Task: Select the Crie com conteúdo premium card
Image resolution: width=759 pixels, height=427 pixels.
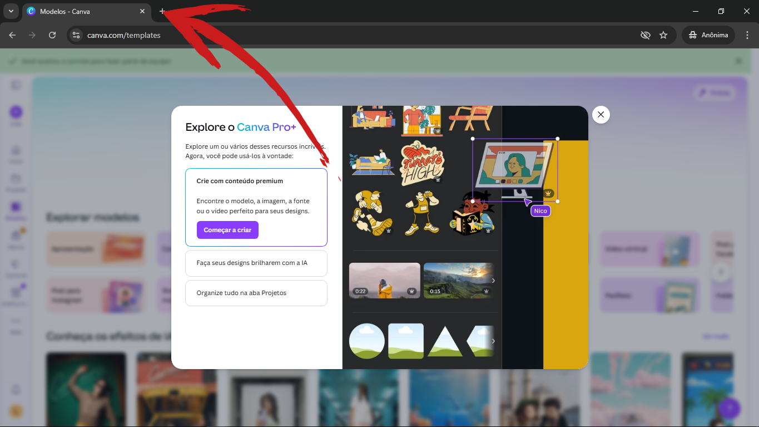Action: (256, 207)
